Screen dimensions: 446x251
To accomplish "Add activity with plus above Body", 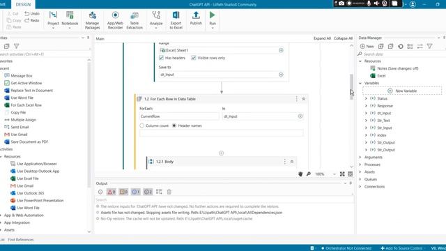I will [x=222, y=153].
